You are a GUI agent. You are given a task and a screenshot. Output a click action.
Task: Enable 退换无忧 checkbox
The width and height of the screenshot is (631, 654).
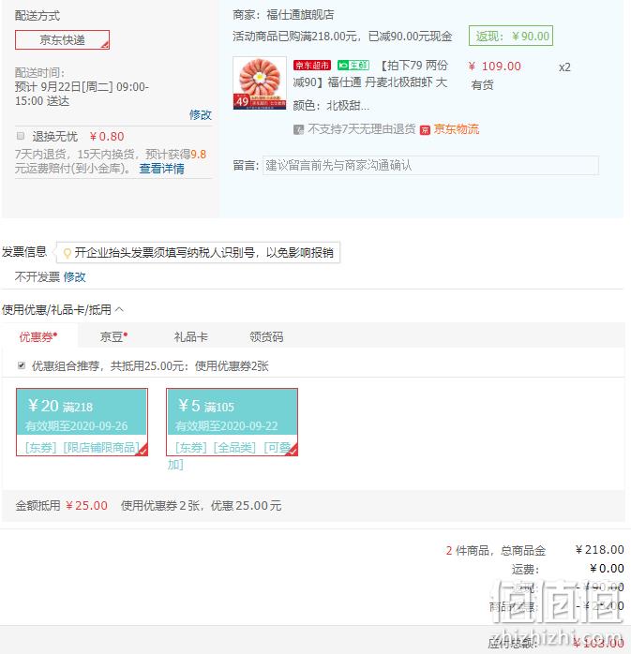coord(20,136)
